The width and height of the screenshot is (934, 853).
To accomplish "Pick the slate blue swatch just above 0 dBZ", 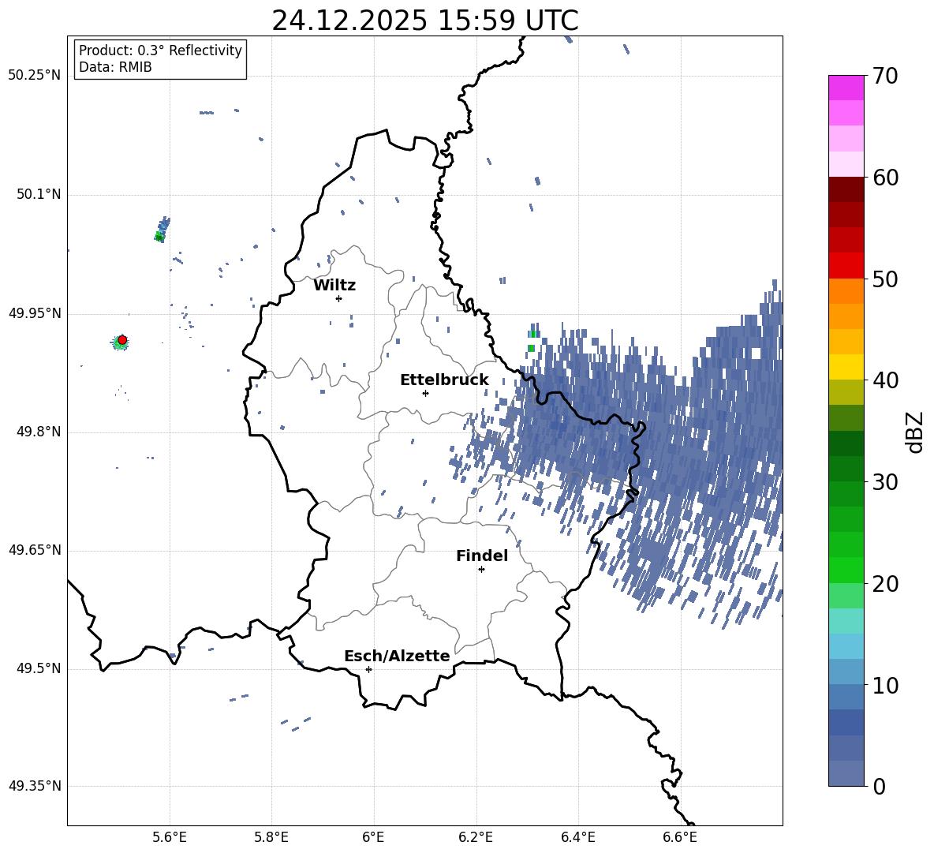I will point(846,773).
